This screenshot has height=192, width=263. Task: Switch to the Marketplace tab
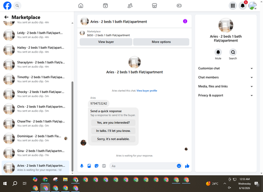tap(155, 6)
